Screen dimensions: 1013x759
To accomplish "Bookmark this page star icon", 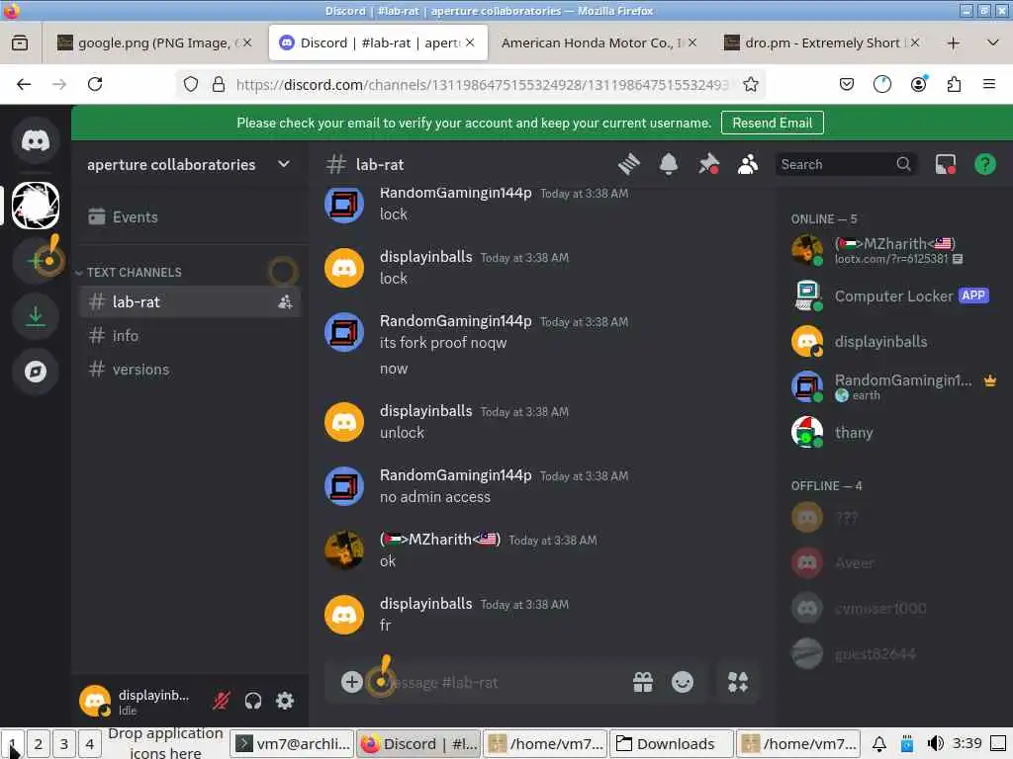I will [x=750, y=85].
